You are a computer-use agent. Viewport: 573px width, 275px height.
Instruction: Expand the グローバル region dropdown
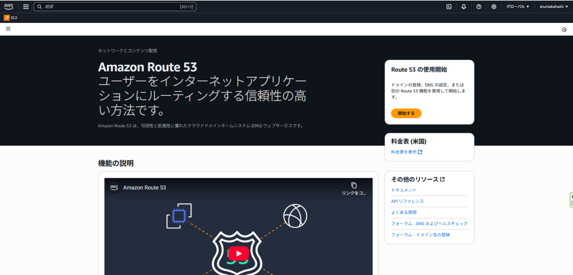(518, 7)
